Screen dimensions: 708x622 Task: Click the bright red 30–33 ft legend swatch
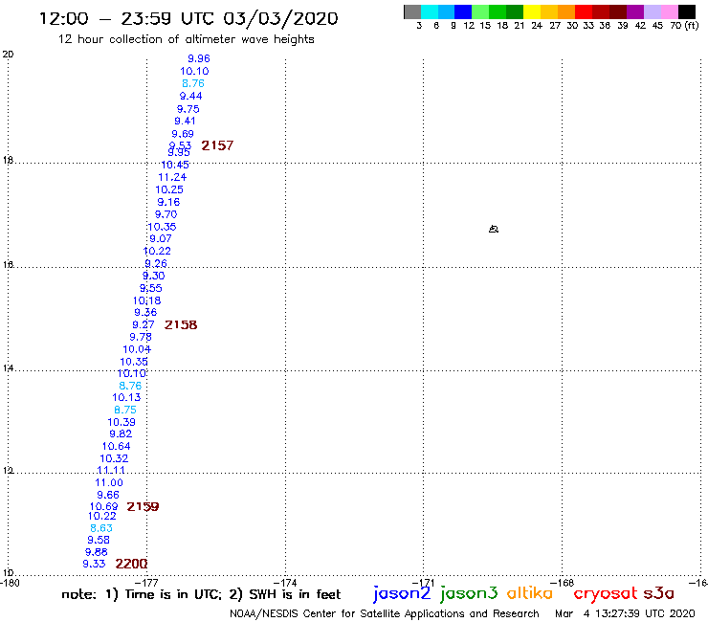(584, 11)
